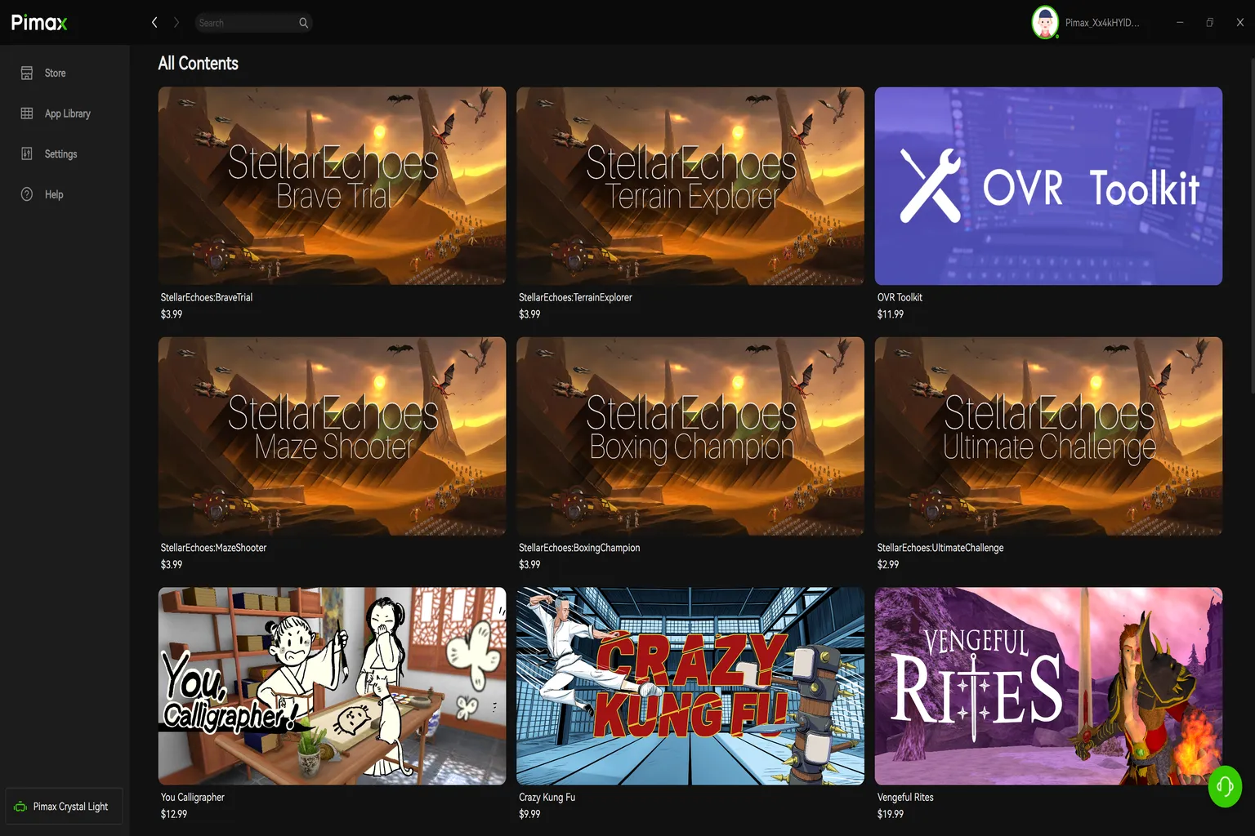This screenshot has width=1255, height=836.
Task: Close the Pimax window
Action: point(1240,23)
